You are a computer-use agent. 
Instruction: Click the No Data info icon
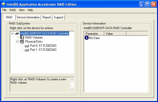point(86,38)
